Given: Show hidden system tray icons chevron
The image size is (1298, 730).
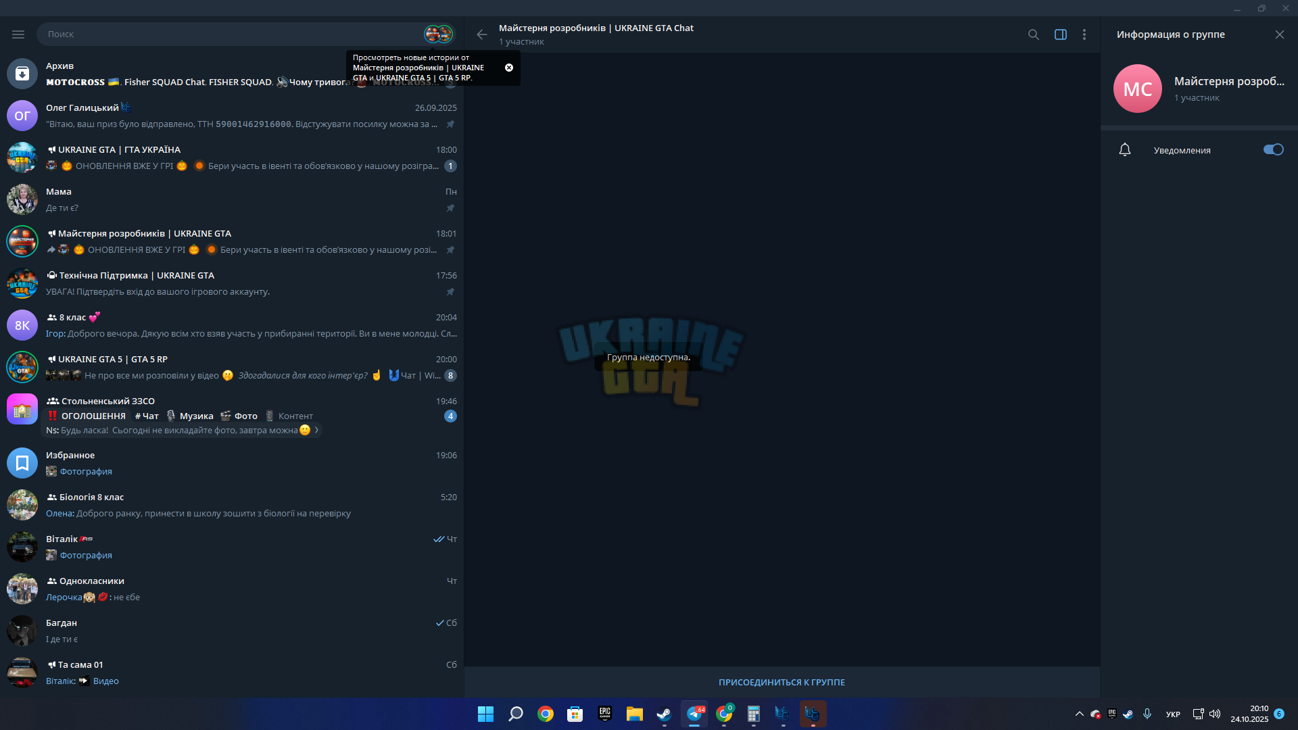Looking at the screenshot, I should [1080, 714].
